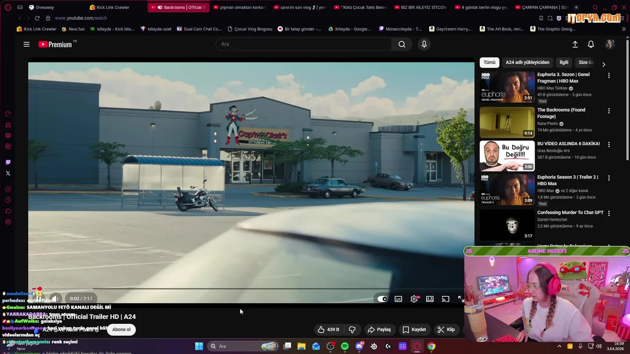Go to YouTube Premium home logo
The image size is (630, 354).
(x=55, y=44)
